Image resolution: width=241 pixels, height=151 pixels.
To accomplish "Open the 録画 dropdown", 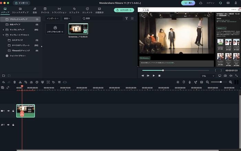I will (67, 19).
